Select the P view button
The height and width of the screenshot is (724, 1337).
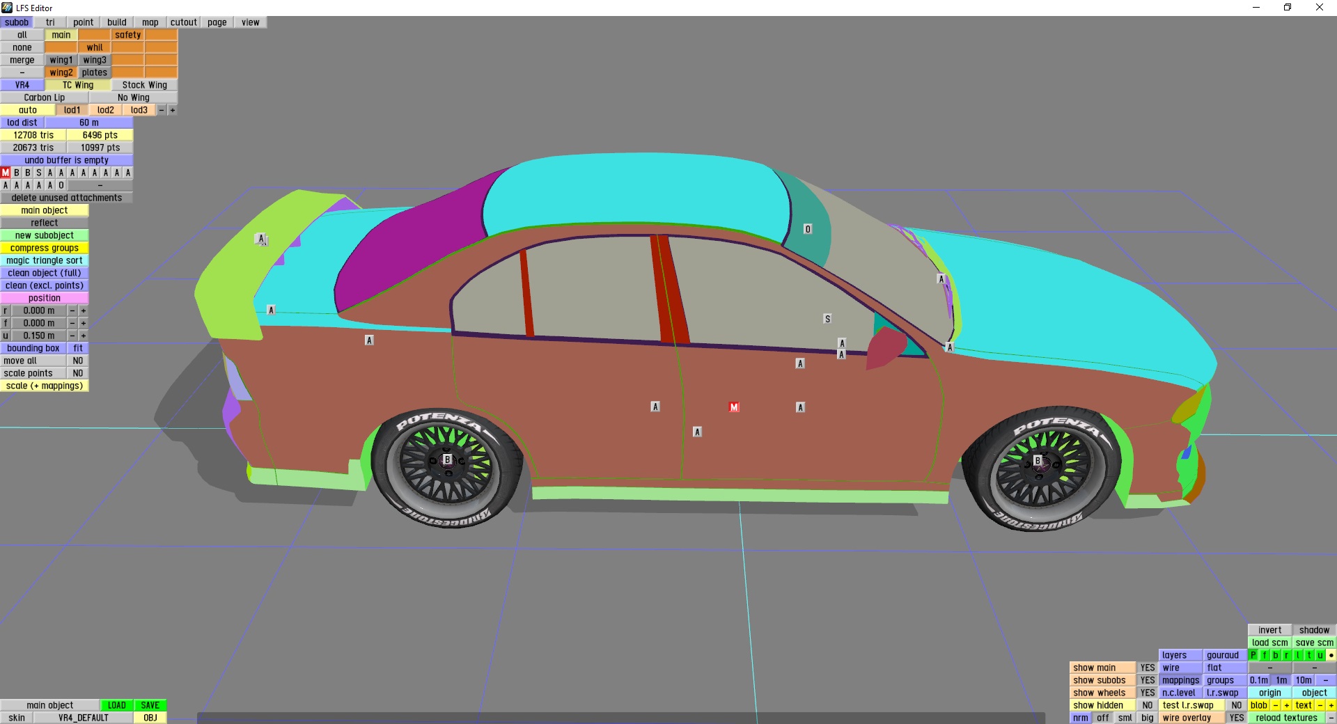pyautogui.click(x=1253, y=655)
